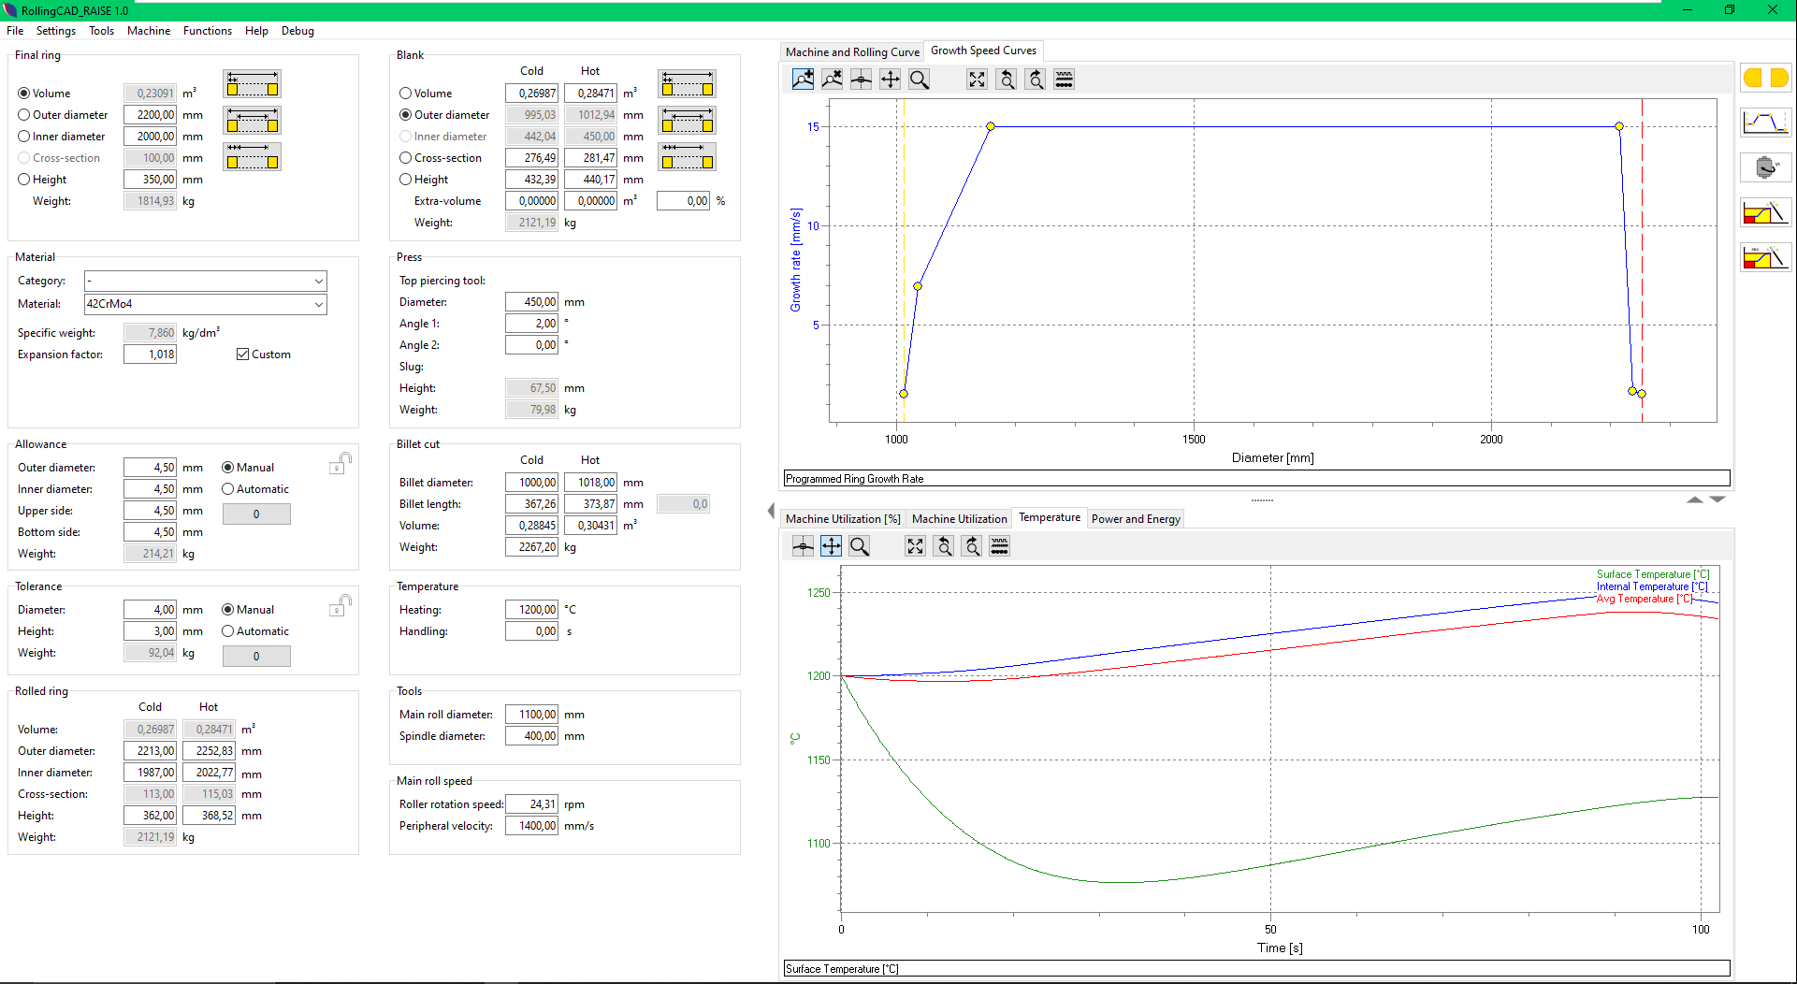The height and width of the screenshot is (984, 1797).
Task: Expand the Material dropdown showing 42CrMo4
Action: [318, 304]
